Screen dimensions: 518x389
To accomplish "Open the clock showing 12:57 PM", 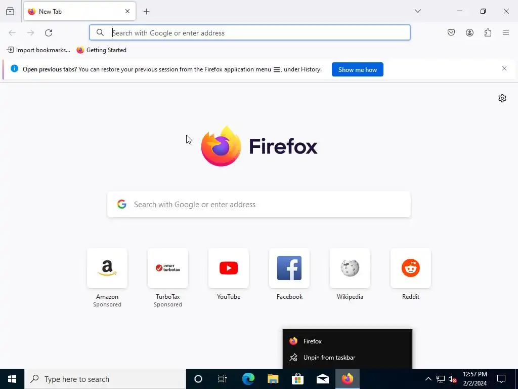I will point(474,379).
